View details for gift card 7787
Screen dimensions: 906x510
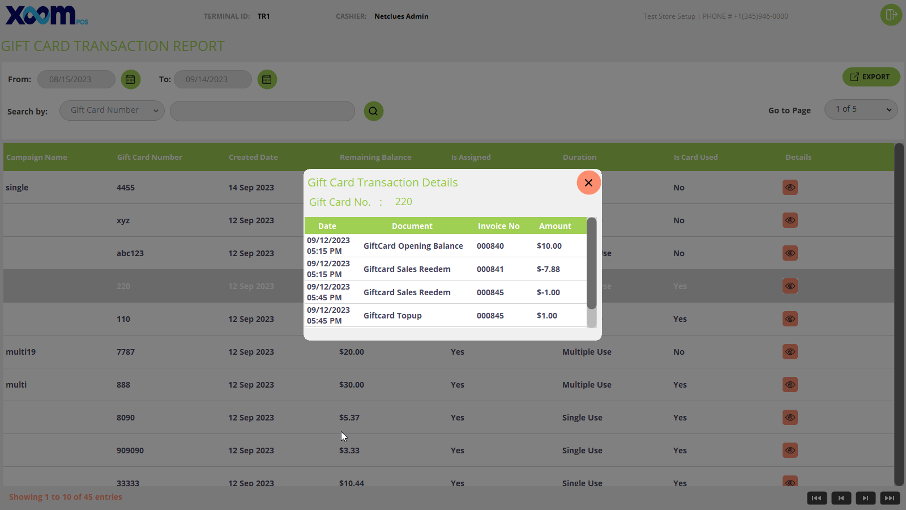pos(790,352)
